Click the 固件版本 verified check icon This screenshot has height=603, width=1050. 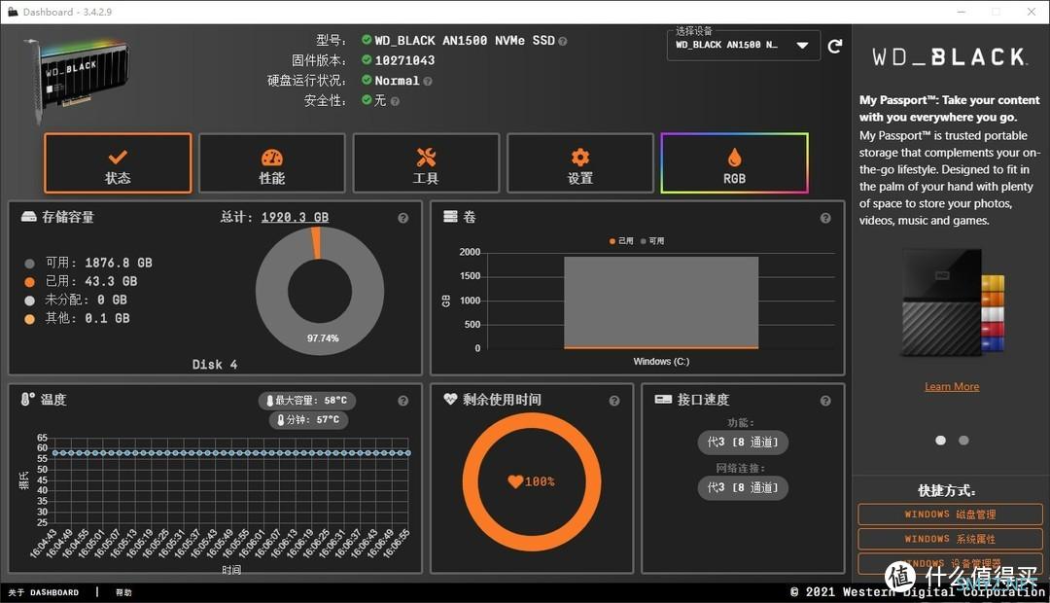pos(367,59)
